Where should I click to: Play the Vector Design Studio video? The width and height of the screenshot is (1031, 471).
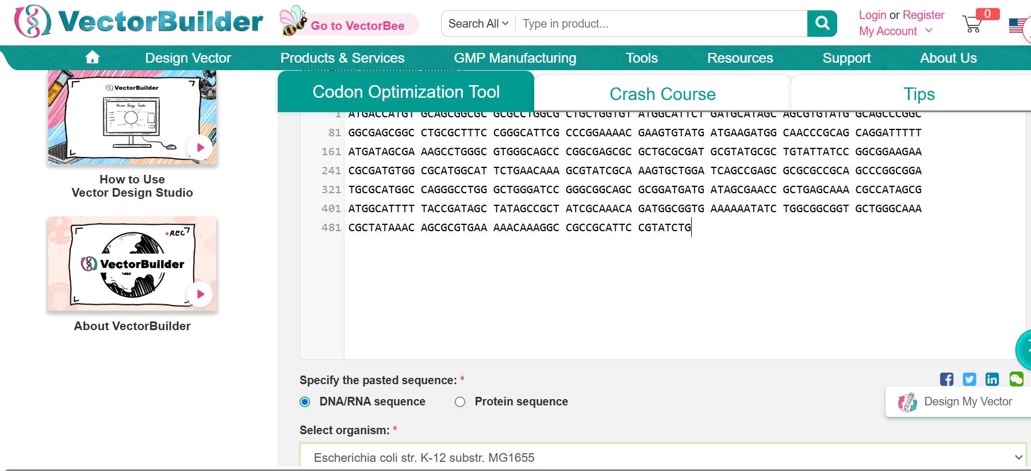click(200, 147)
